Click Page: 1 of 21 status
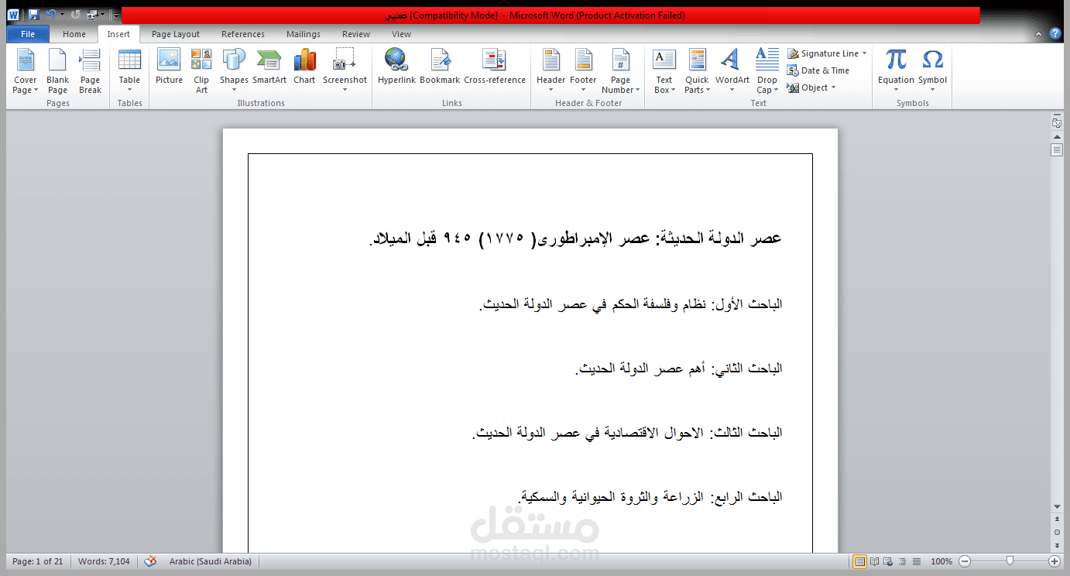1070x576 pixels. pyautogui.click(x=37, y=561)
